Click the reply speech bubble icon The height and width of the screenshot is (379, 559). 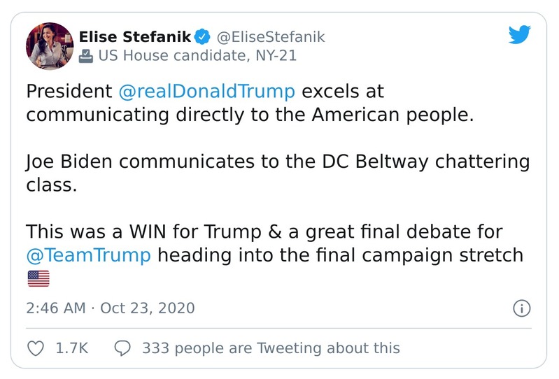(122, 348)
